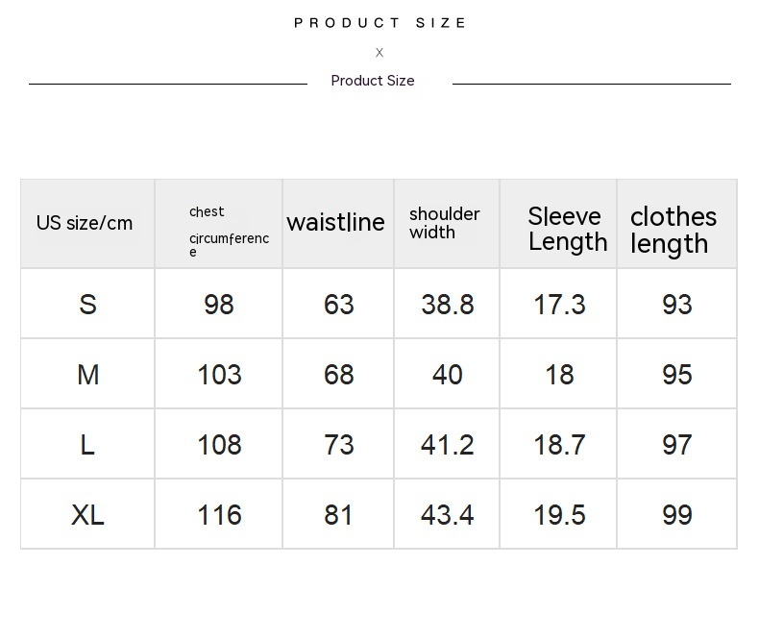Click the clothes length column header
The width and height of the screenshot is (759, 640).
[x=673, y=230]
